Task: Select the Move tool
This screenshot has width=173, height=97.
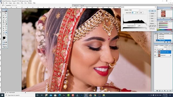Action: 6,13
